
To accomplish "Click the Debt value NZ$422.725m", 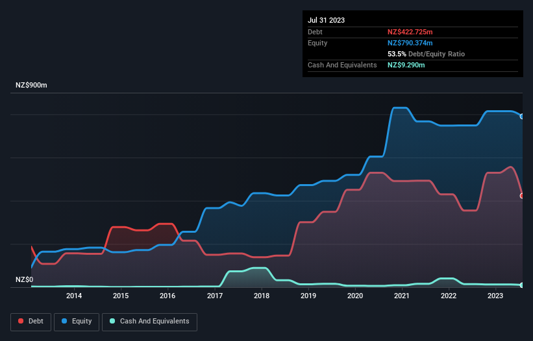I will 410,32.
